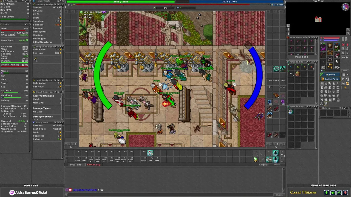Viewport: 351px width, 197px height.
Task: Click the green backpack slot
Action: 337,48
